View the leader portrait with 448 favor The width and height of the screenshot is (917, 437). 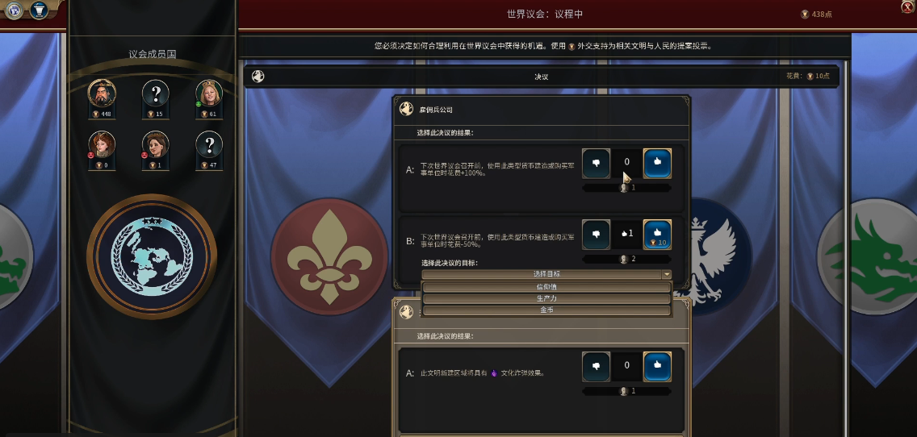point(102,93)
